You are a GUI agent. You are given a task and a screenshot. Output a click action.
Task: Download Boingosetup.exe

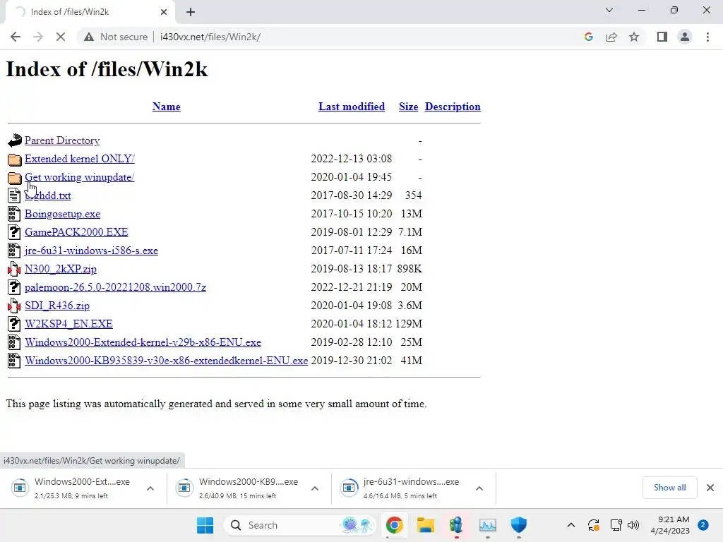pos(63,214)
